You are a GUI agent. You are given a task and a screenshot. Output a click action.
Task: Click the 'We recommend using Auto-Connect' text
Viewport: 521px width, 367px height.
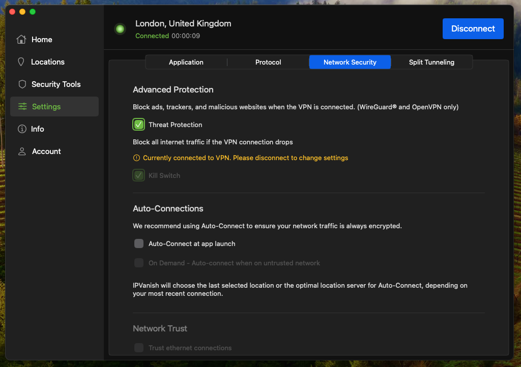(267, 226)
